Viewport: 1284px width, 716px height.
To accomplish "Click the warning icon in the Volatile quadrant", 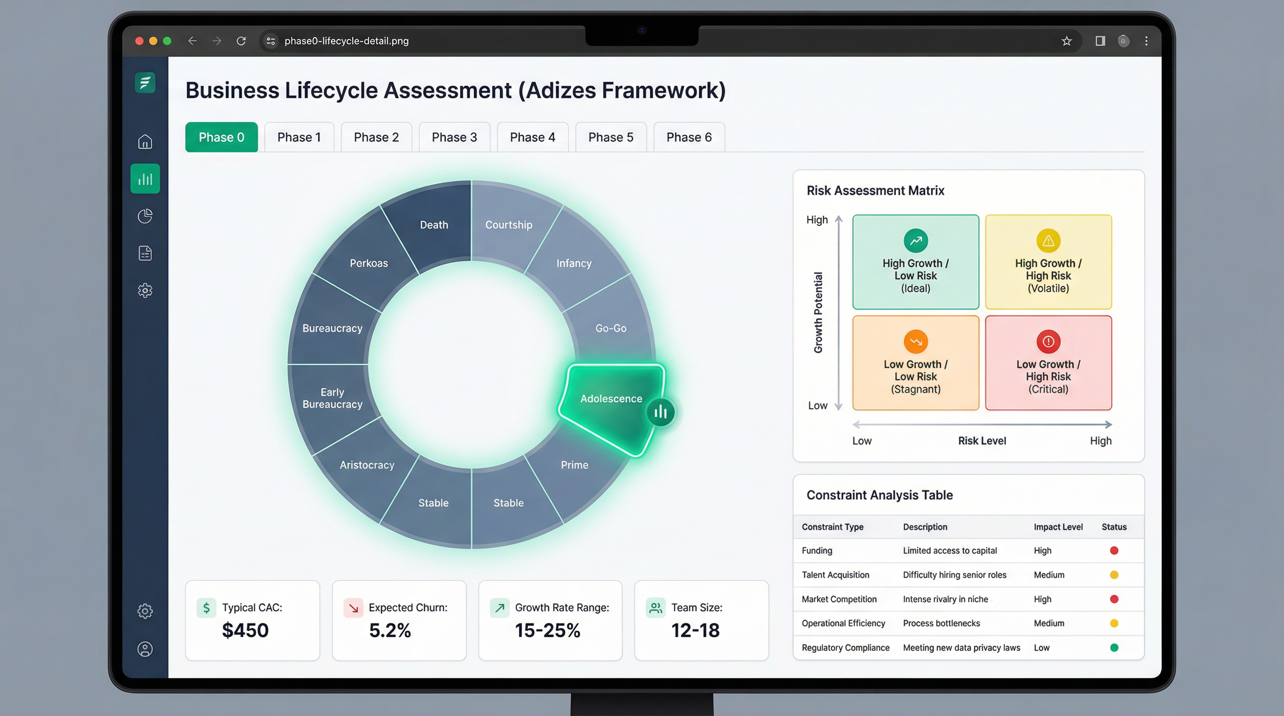I will click(1048, 241).
